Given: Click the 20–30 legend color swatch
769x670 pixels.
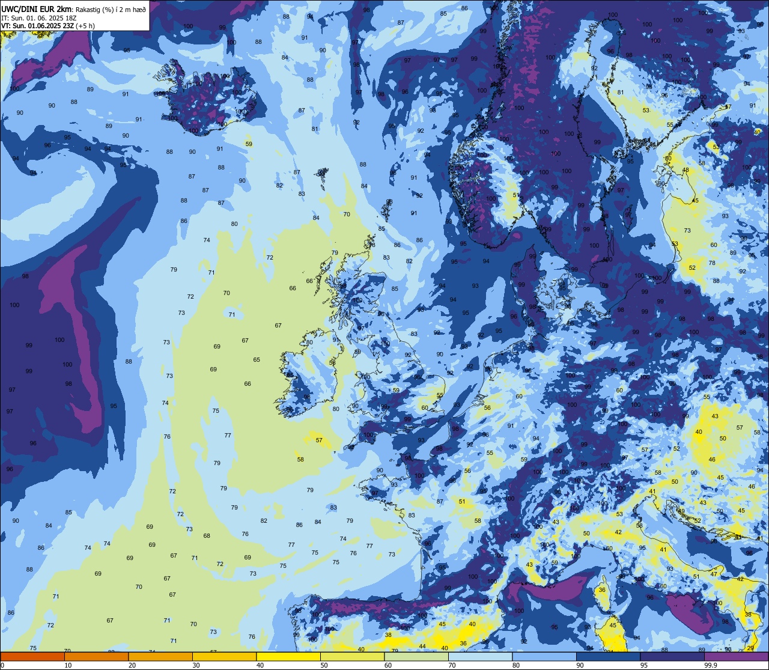Looking at the screenshot, I should pyautogui.click(x=160, y=656).
